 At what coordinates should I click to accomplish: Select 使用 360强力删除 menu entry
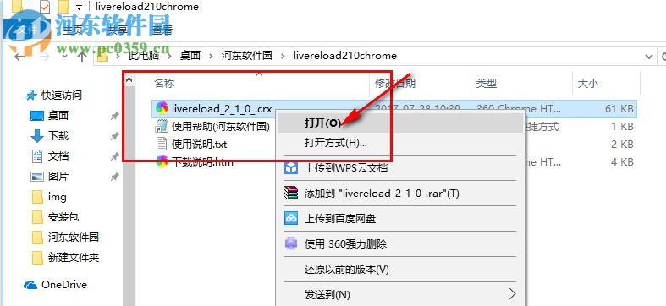[399, 244]
